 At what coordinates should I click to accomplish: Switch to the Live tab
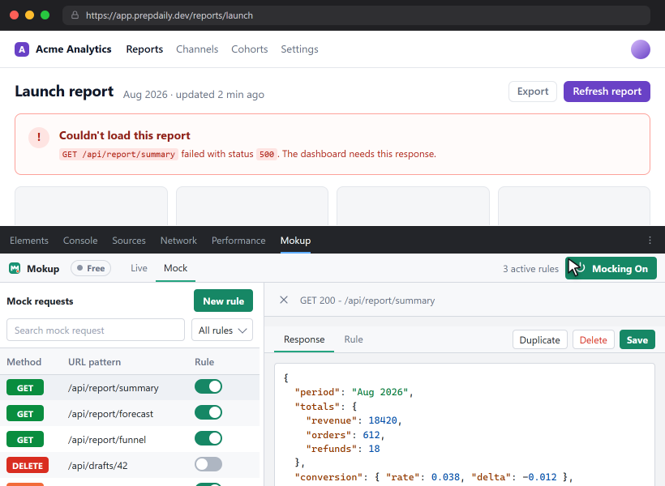(x=139, y=268)
